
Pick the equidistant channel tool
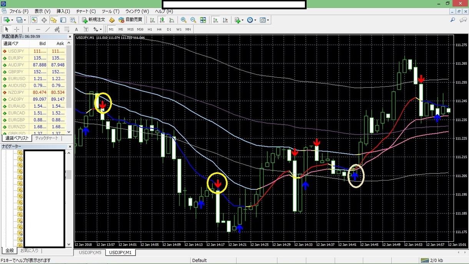point(57,29)
